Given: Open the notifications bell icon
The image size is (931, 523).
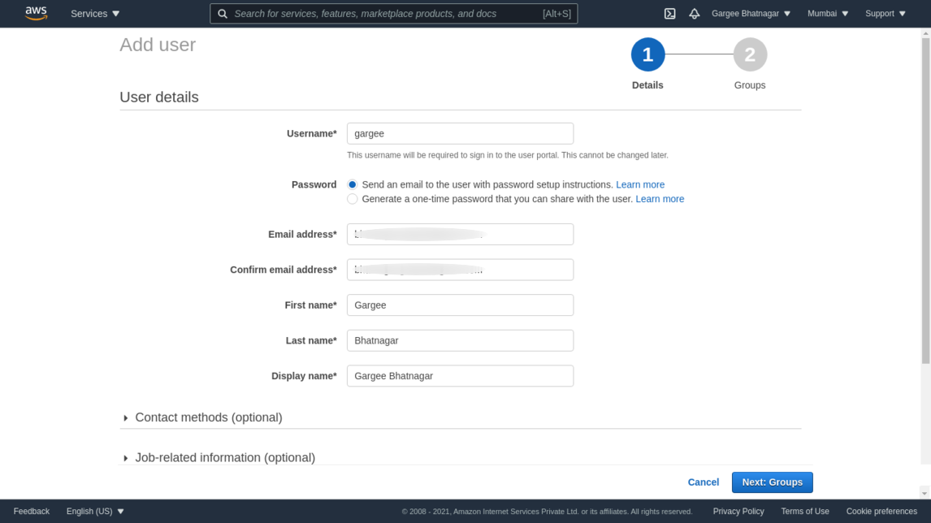Looking at the screenshot, I should (694, 14).
